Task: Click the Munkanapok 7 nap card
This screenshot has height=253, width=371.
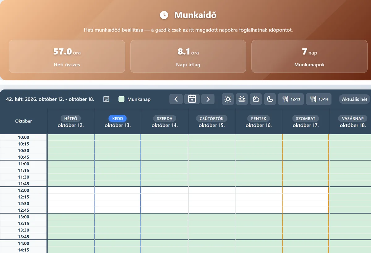Action: (x=309, y=56)
